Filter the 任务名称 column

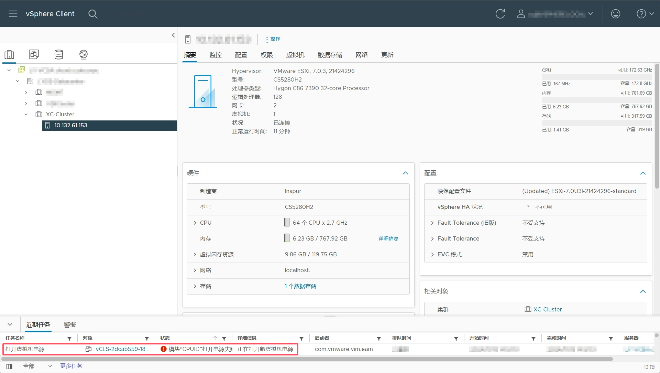pyautogui.click(x=69, y=339)
